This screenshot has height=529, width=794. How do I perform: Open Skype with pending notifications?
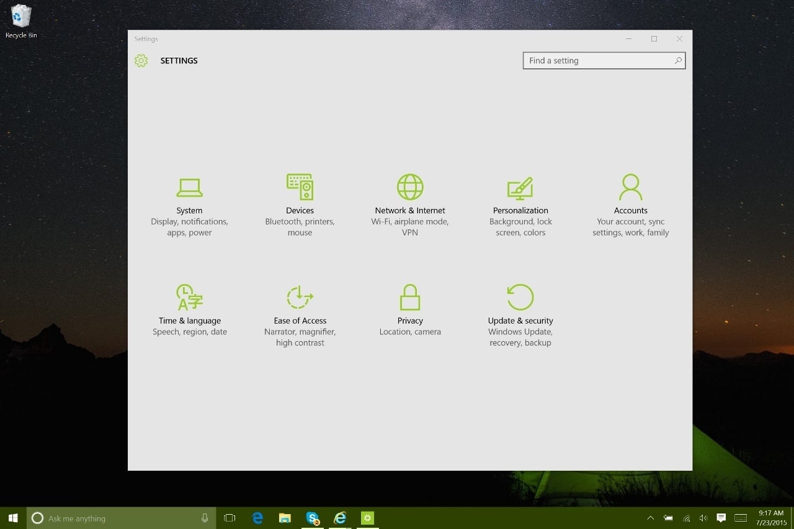coord(312,517)
